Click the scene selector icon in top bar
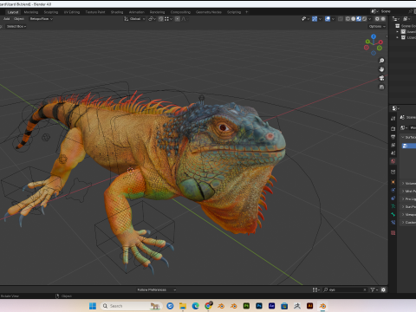 click(x=374, y=11)
